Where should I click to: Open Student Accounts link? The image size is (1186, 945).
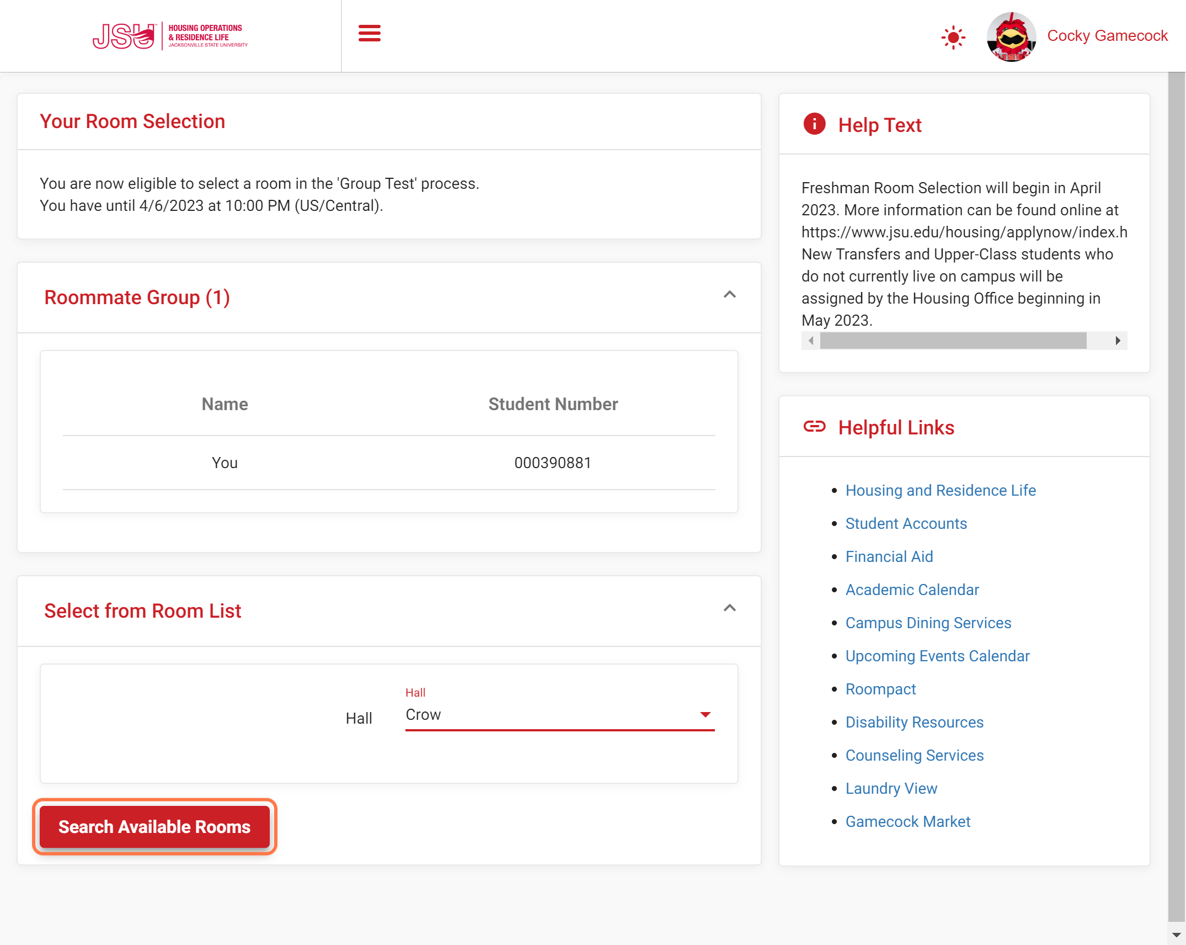[x=906, y=523]
